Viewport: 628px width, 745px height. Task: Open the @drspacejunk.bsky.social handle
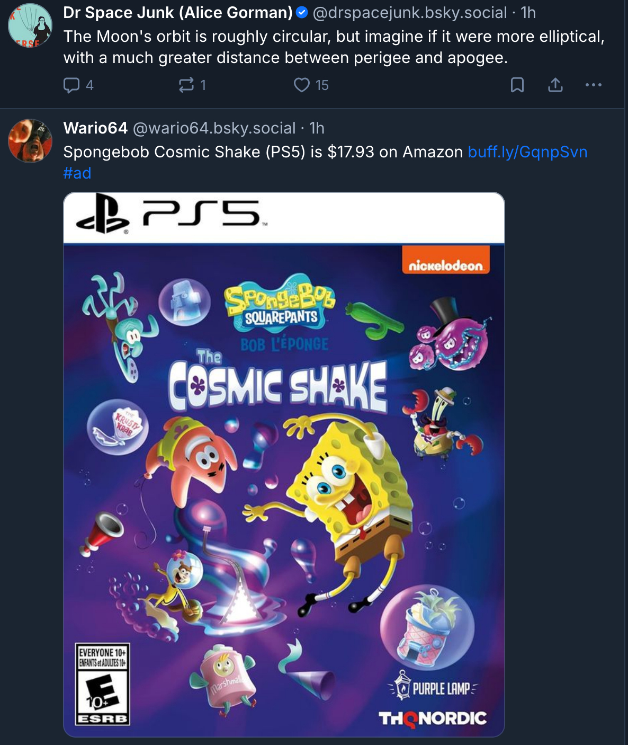pyautogui.click(x=409, y=12)
